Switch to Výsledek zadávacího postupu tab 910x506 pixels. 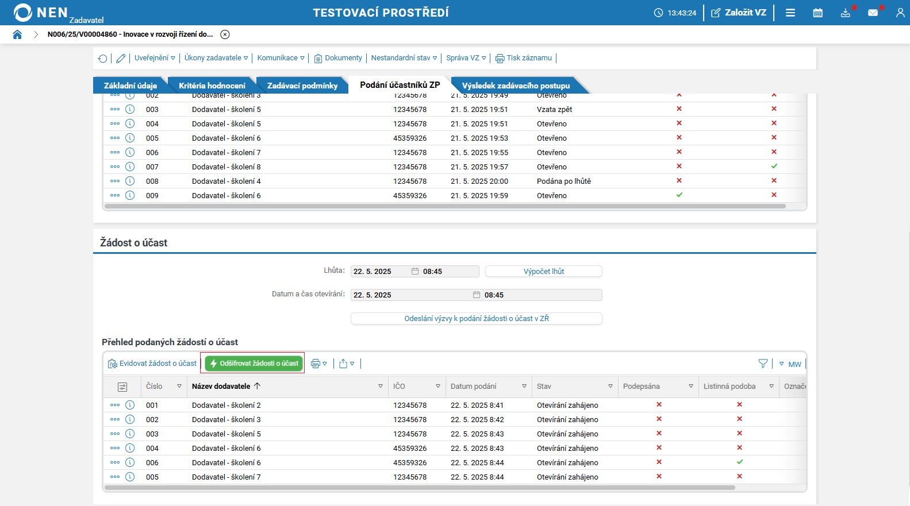(516, 86)
